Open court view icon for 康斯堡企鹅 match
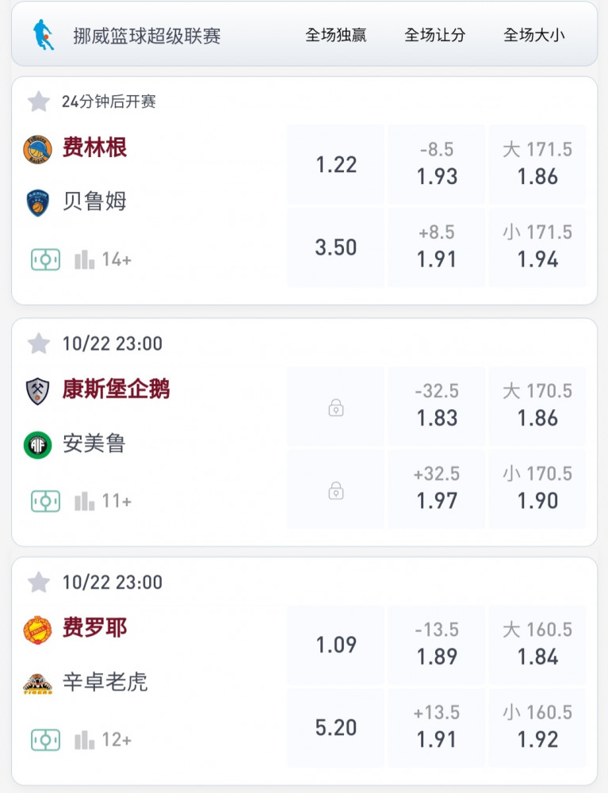 (x=45, y=501)
